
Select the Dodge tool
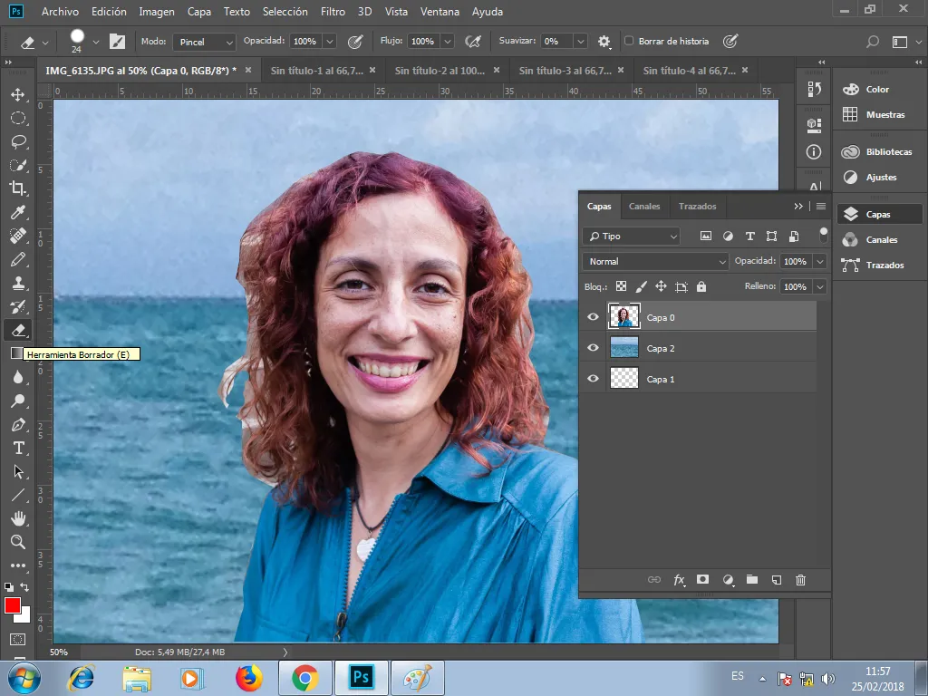point(18,401)
